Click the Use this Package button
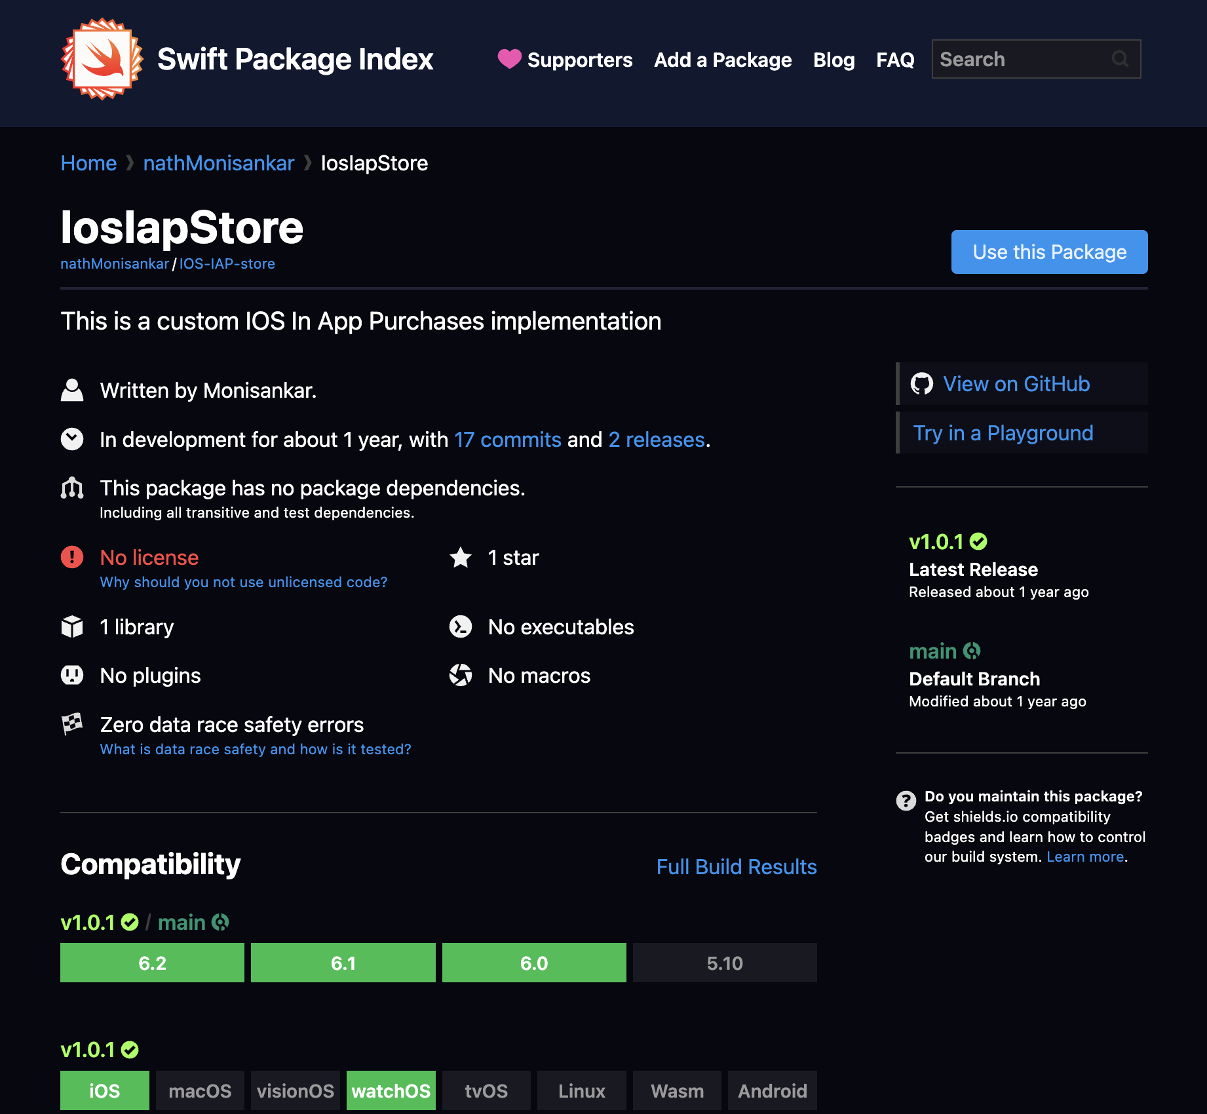Viewport: 1207px width, 1114px height. click(x=1048, y=252)
